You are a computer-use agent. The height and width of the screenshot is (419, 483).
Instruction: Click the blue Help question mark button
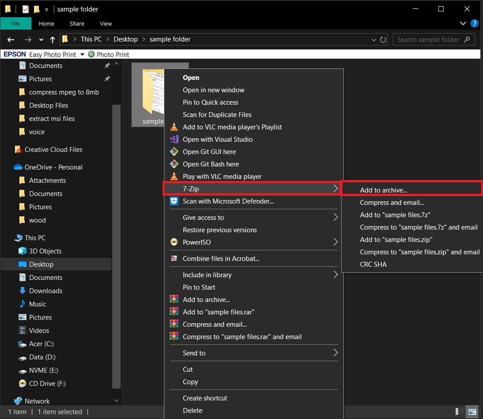[475, 23]
